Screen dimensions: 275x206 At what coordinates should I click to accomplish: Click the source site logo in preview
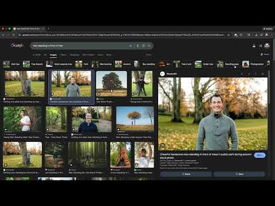point(162,74)
